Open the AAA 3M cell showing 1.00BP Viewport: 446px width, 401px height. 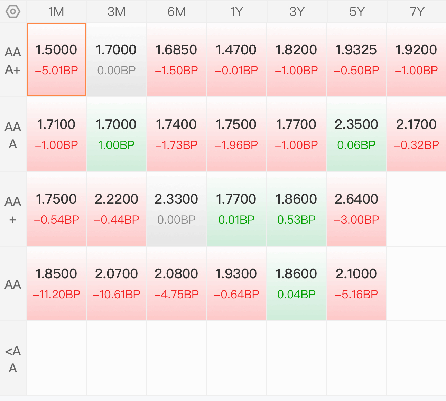117,134
